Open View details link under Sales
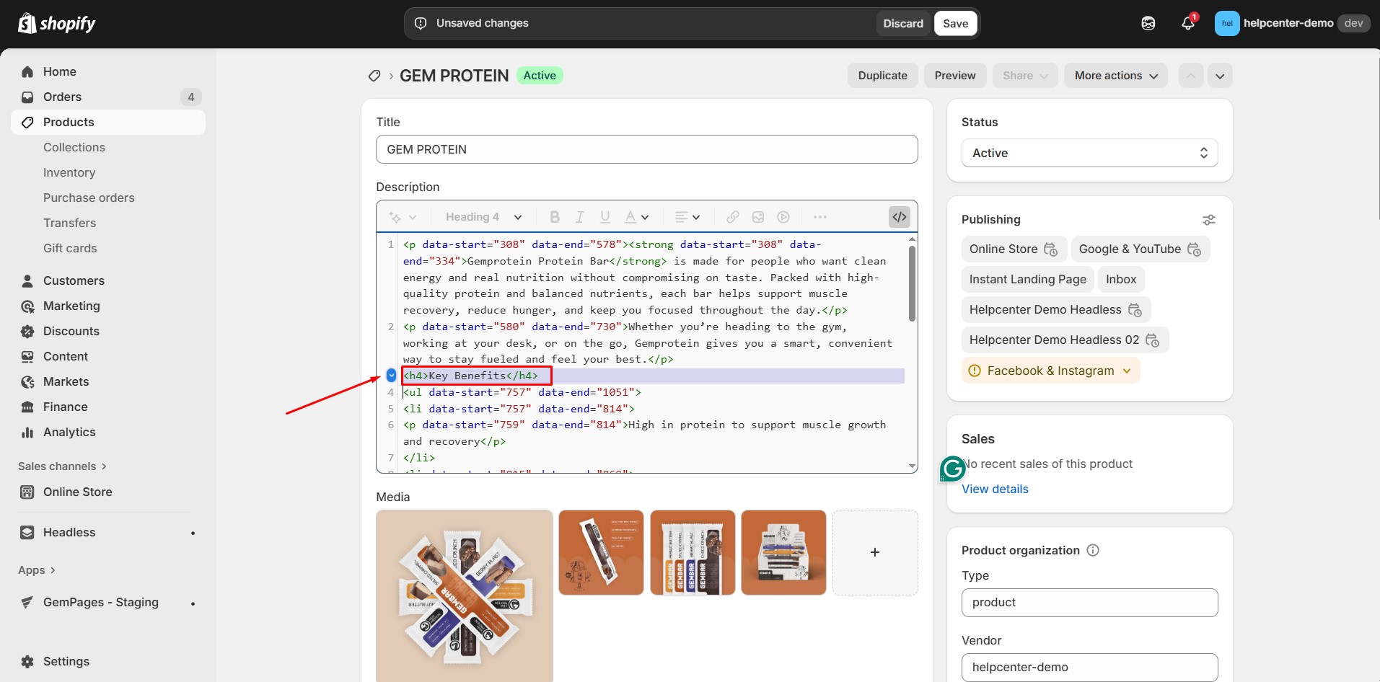The image size is (1380, 682). tap(995, 489)
